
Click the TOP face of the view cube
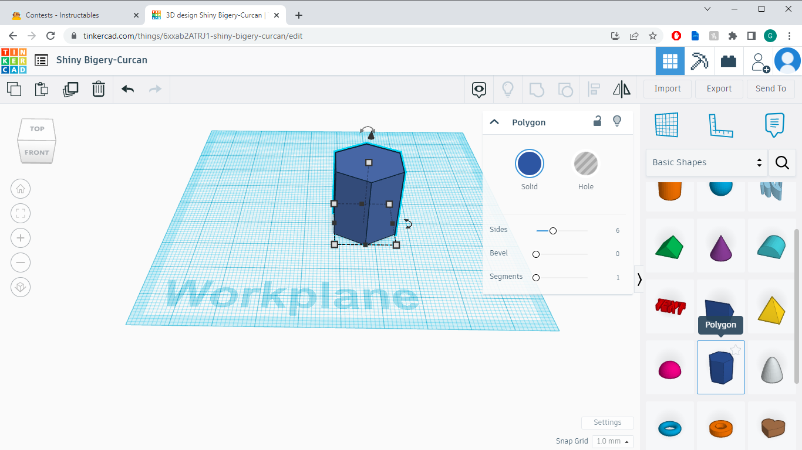click(37, 129)
